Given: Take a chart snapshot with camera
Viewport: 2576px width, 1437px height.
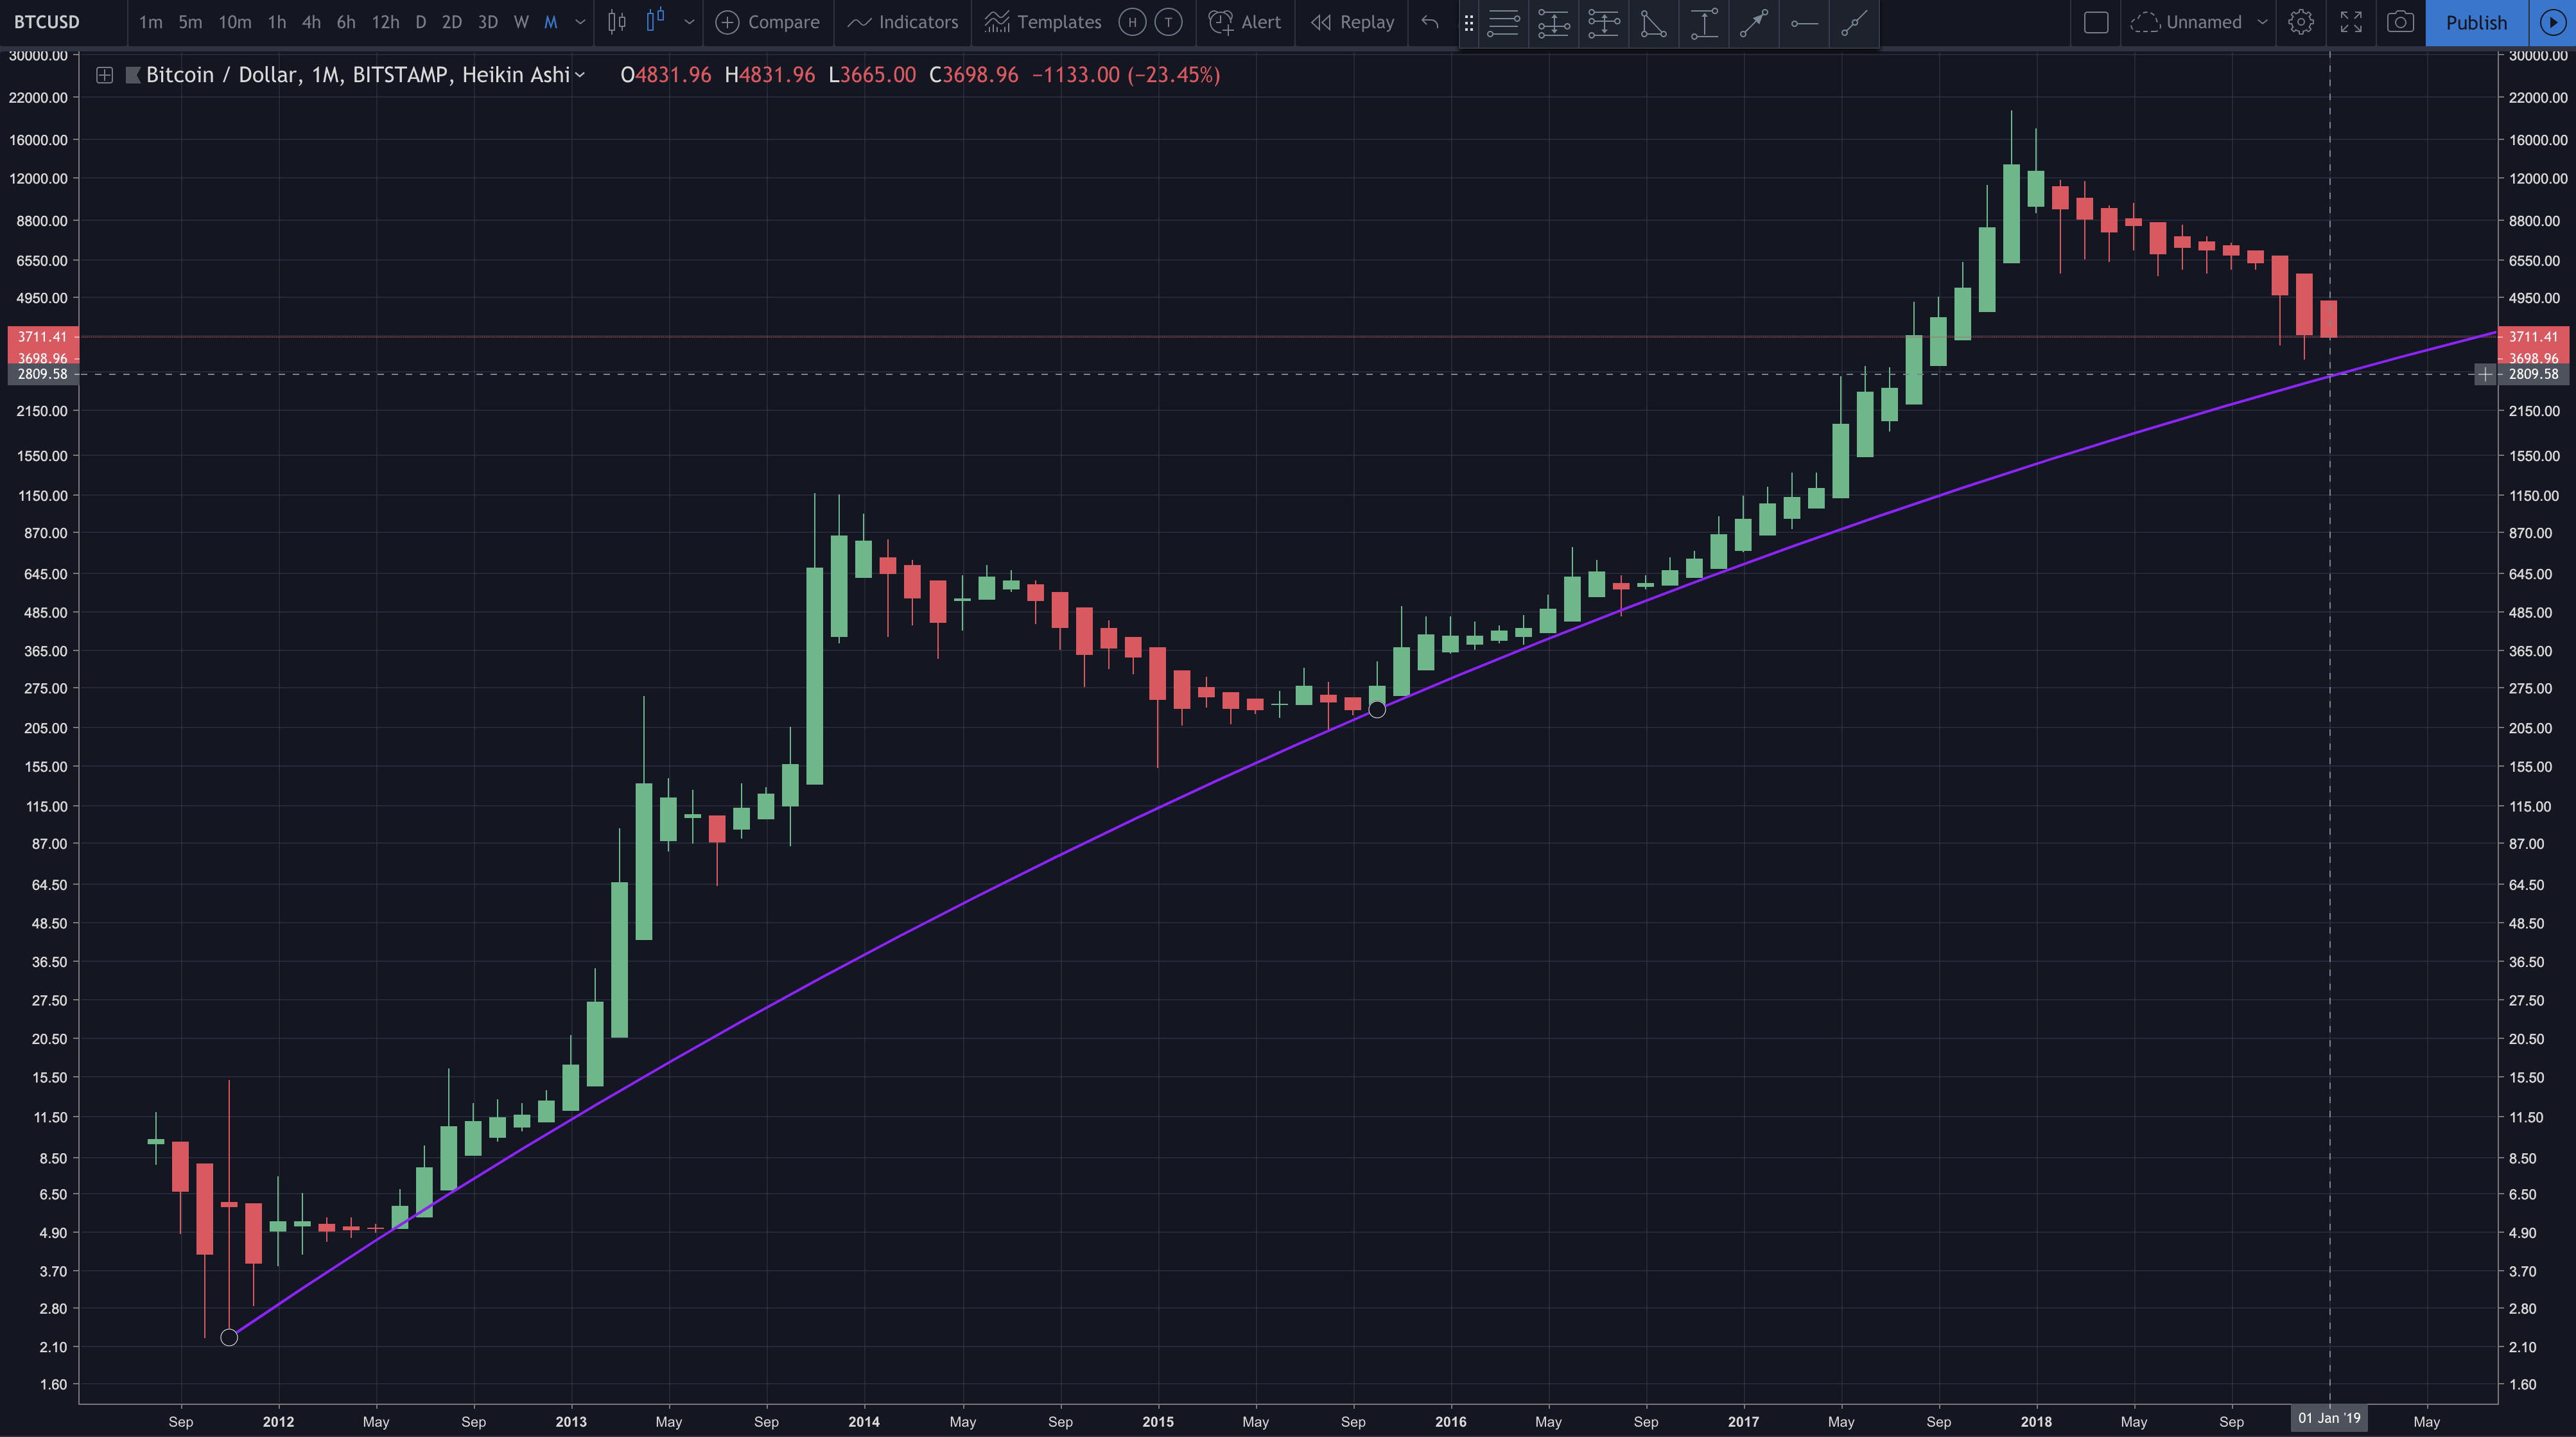Looking at the screenshot, I should 2400,22.
